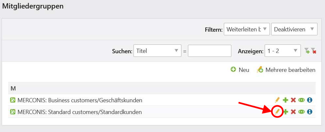Toggle visibility of Standard customers group
This screenshot has width=325, height=132.
click(302, 112)
